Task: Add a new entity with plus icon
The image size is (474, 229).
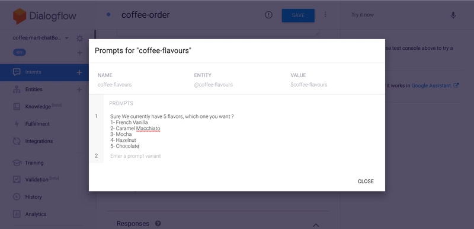Action: pos(79,90)
